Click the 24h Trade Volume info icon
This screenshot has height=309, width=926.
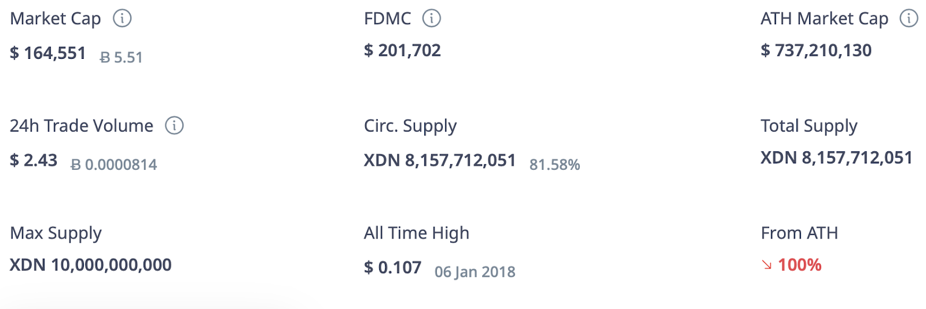[174, 125]
